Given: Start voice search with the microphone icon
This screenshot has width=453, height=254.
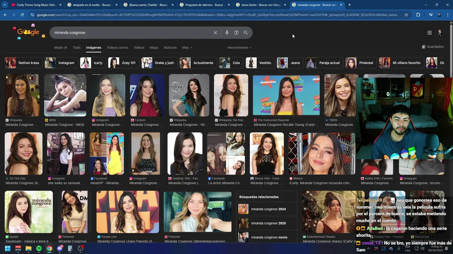Looking at the screenshot, I should point(227,32).
